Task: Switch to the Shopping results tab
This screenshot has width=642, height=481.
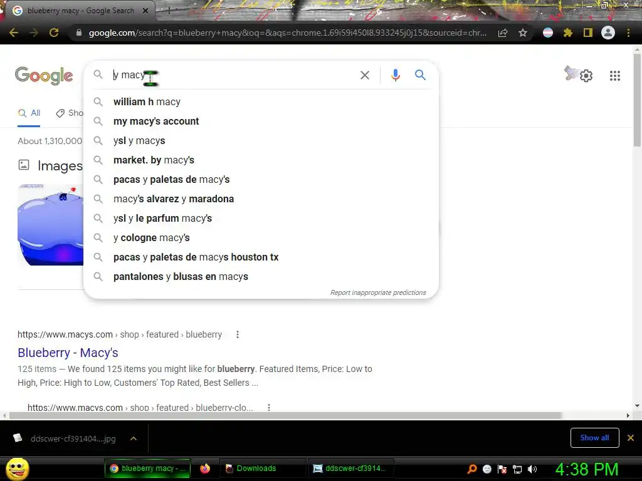Action: coord(70,113)
